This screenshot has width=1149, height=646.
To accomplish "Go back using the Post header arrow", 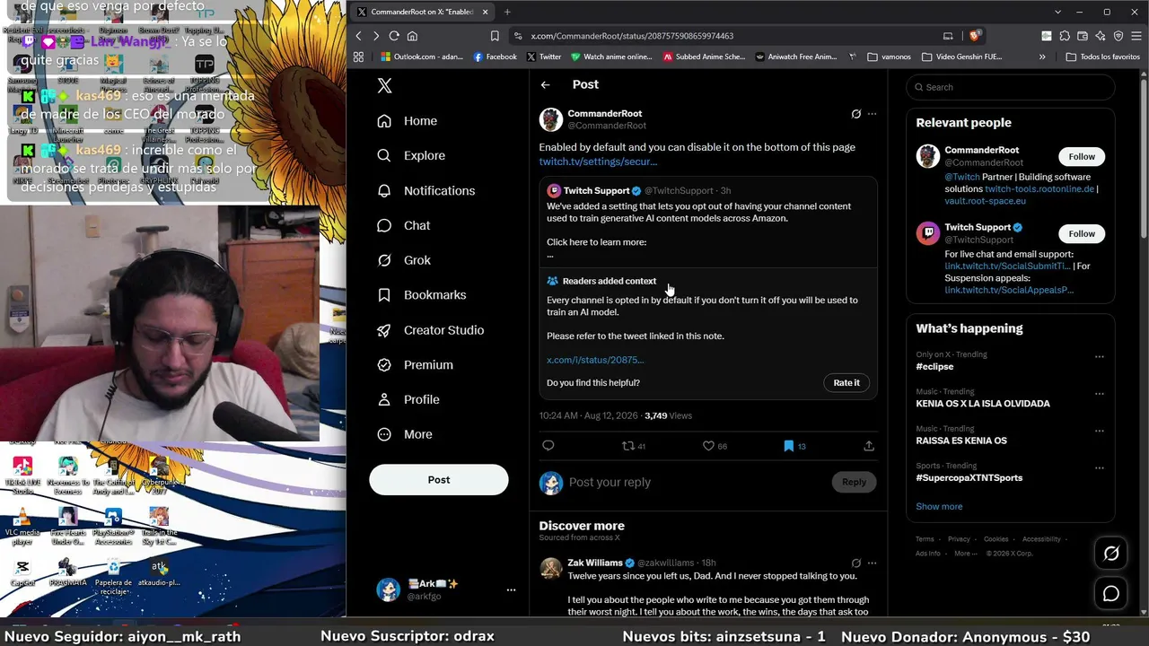I will 545,84.
